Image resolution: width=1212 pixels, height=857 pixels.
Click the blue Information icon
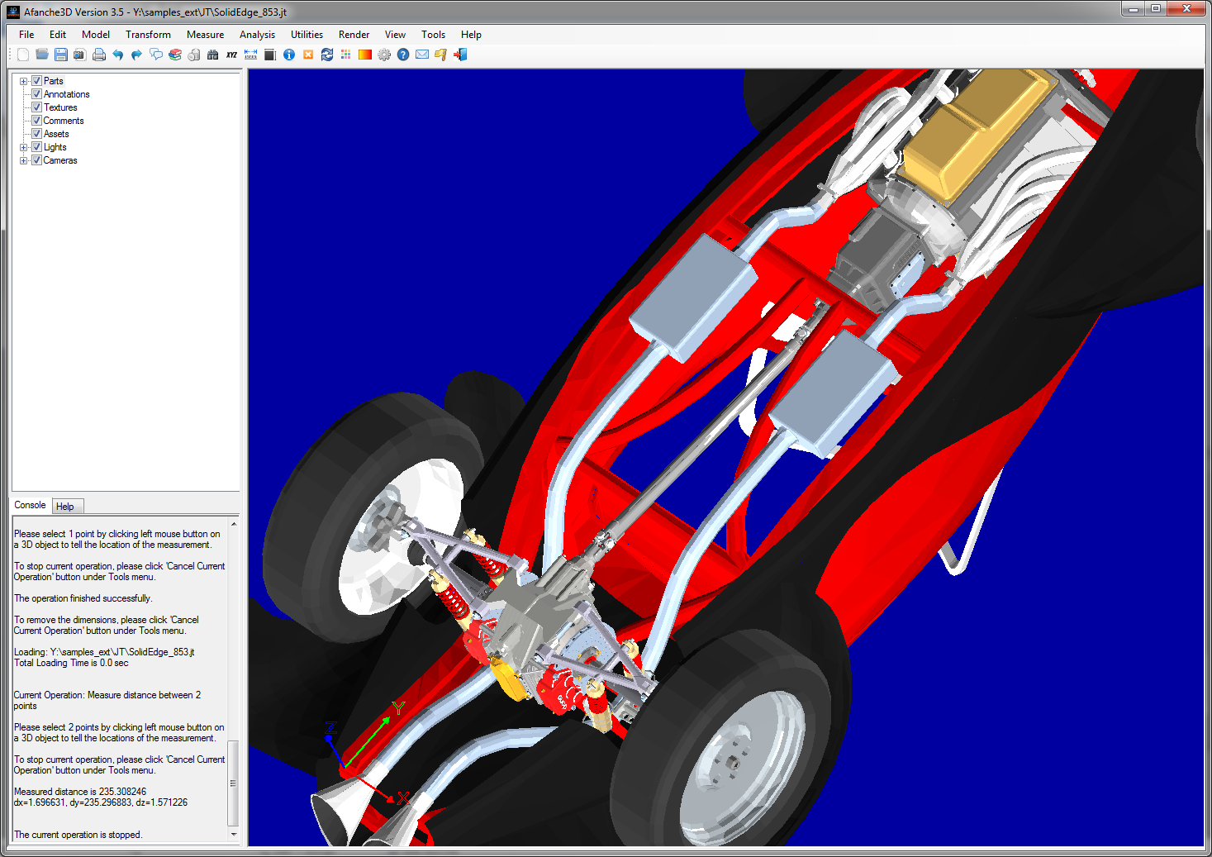289,55
